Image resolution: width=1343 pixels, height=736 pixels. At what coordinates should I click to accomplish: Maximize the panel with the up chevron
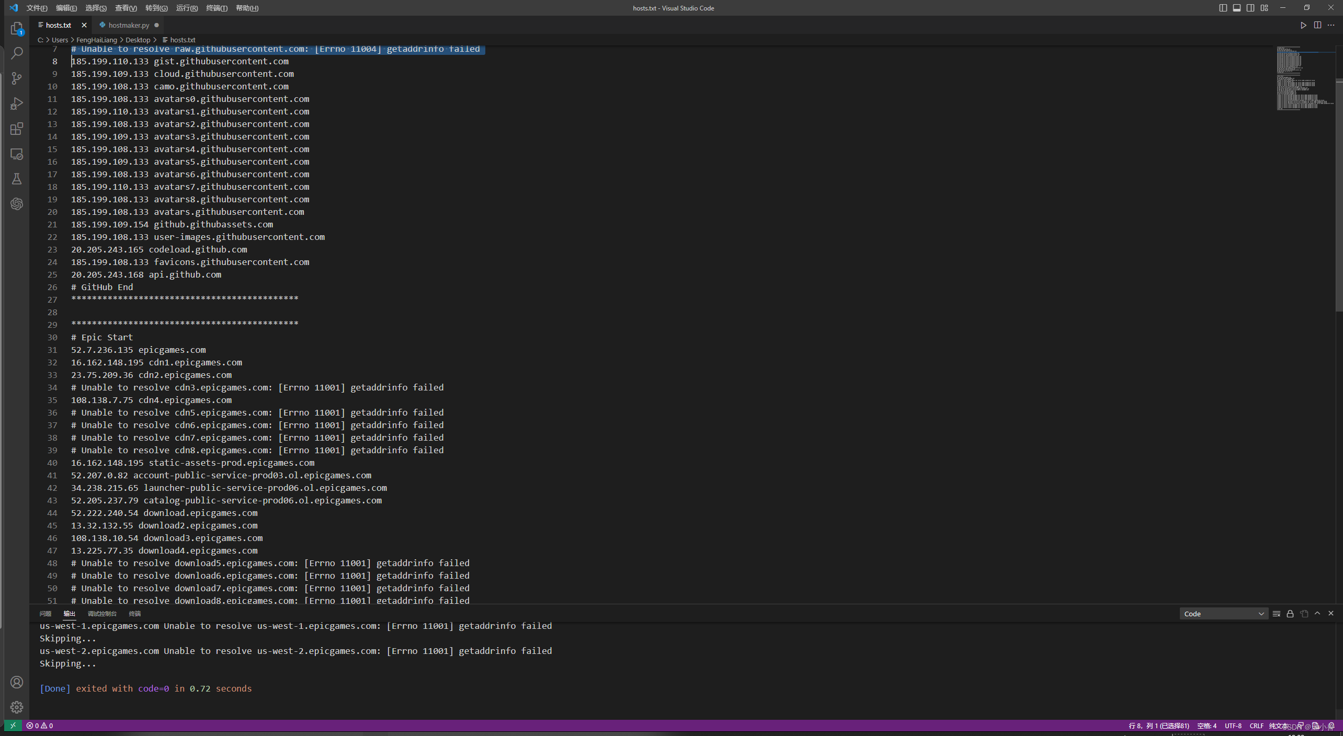[x=1317, y=614]
